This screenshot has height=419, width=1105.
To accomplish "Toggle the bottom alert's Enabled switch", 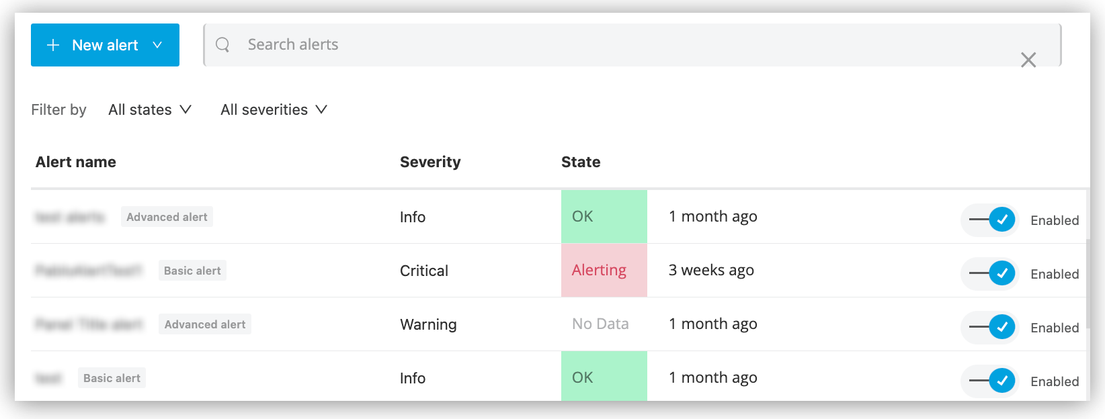I will click(x=989, y=381).
